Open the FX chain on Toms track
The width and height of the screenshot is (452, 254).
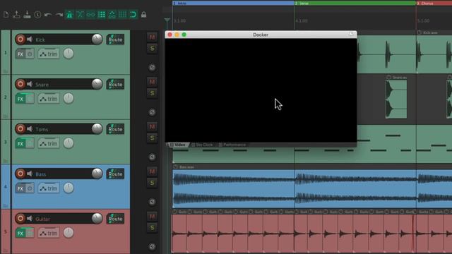(20, 143)
